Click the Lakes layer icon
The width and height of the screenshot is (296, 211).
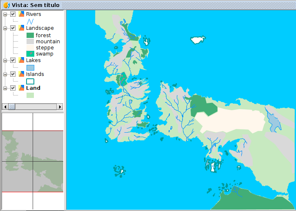tap(22, 60)
